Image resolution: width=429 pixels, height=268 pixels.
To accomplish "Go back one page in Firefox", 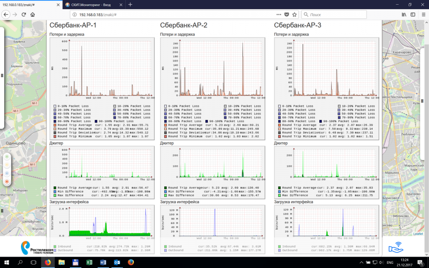I will (6, 15).
